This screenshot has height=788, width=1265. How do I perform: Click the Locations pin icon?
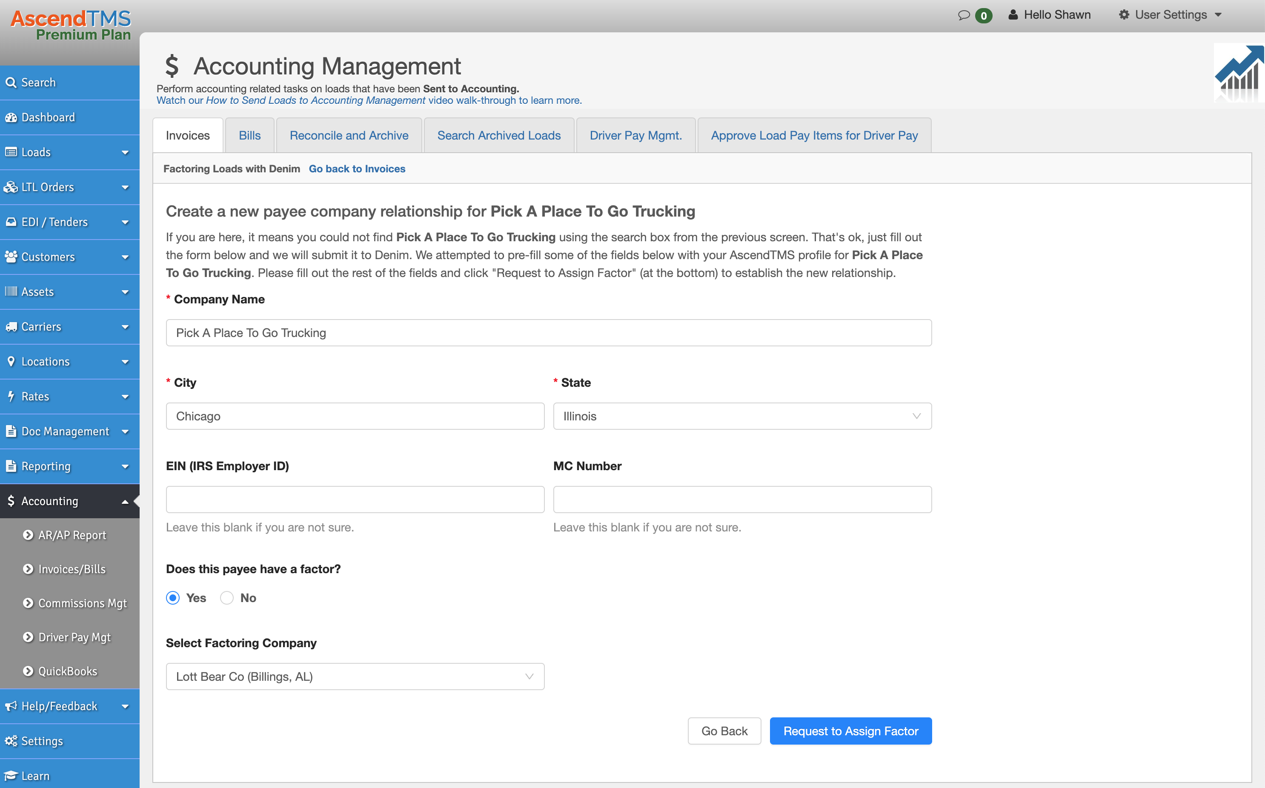11,361
